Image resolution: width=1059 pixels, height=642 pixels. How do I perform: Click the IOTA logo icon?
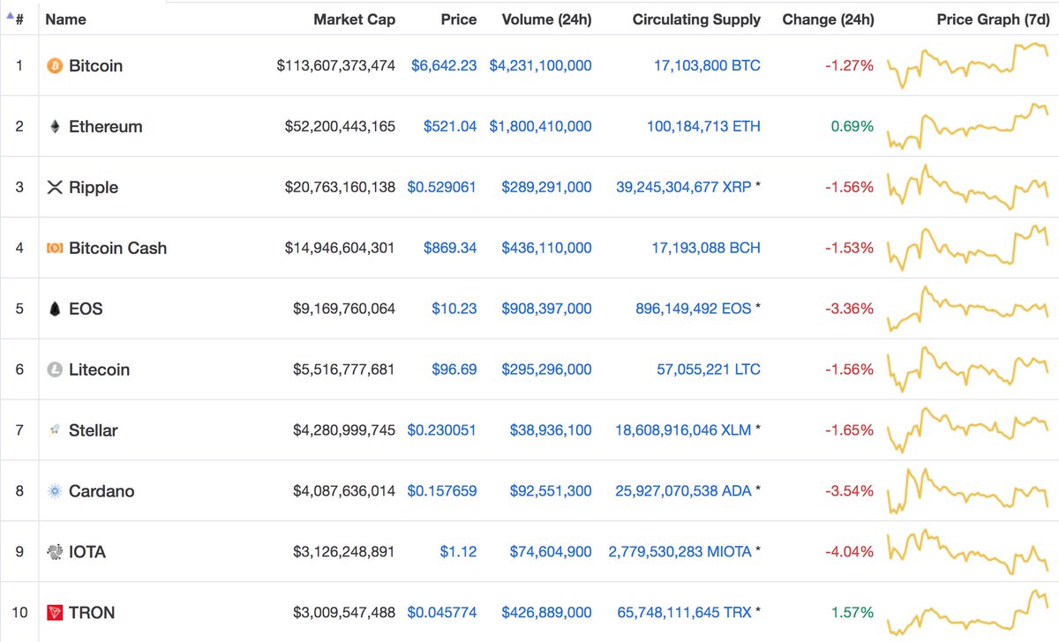click(55, 553)
